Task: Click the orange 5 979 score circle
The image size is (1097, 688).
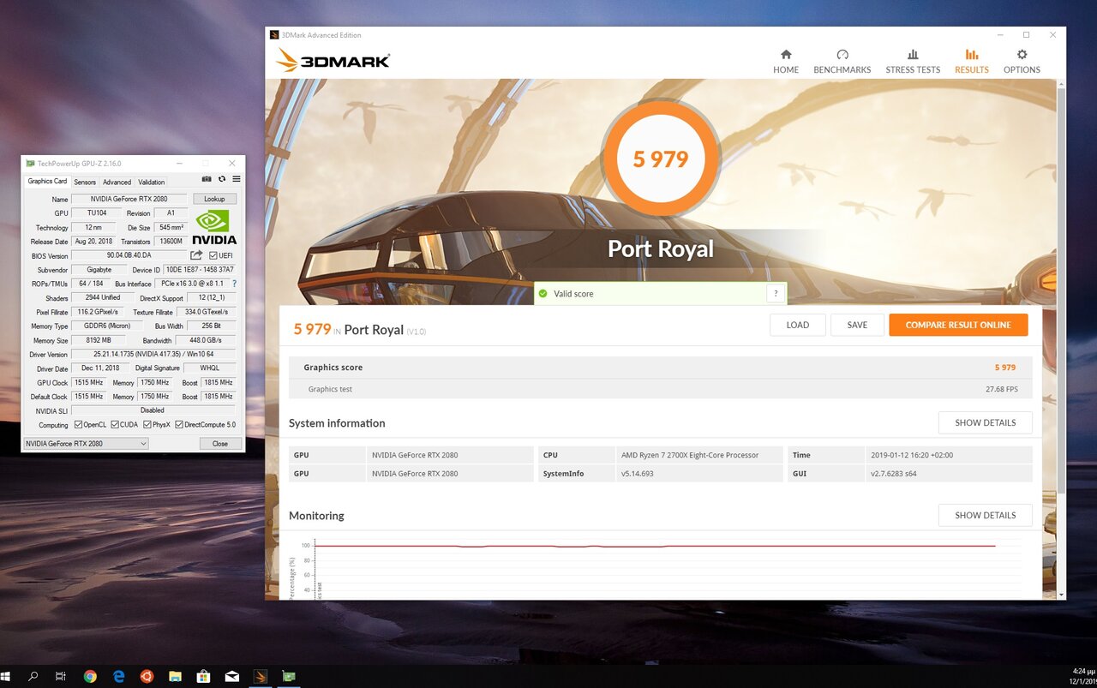Action: click(x=661, y=159)
